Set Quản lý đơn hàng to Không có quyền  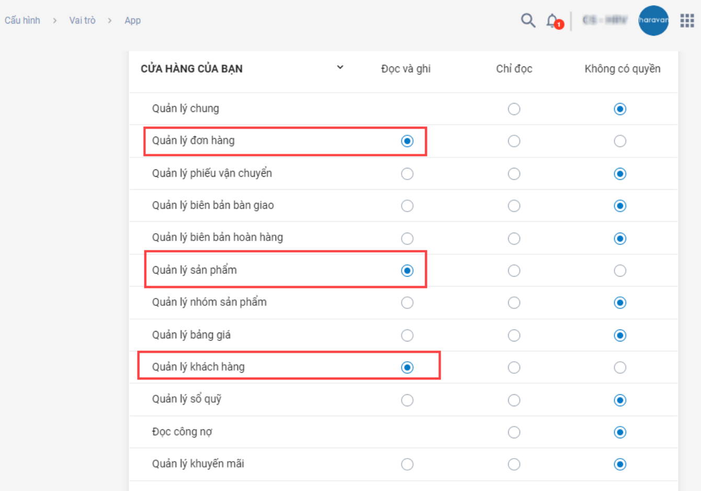(x=620, y=141)
